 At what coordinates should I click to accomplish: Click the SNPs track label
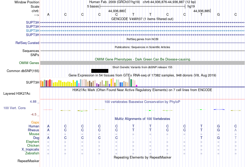[x=35, y=55]
